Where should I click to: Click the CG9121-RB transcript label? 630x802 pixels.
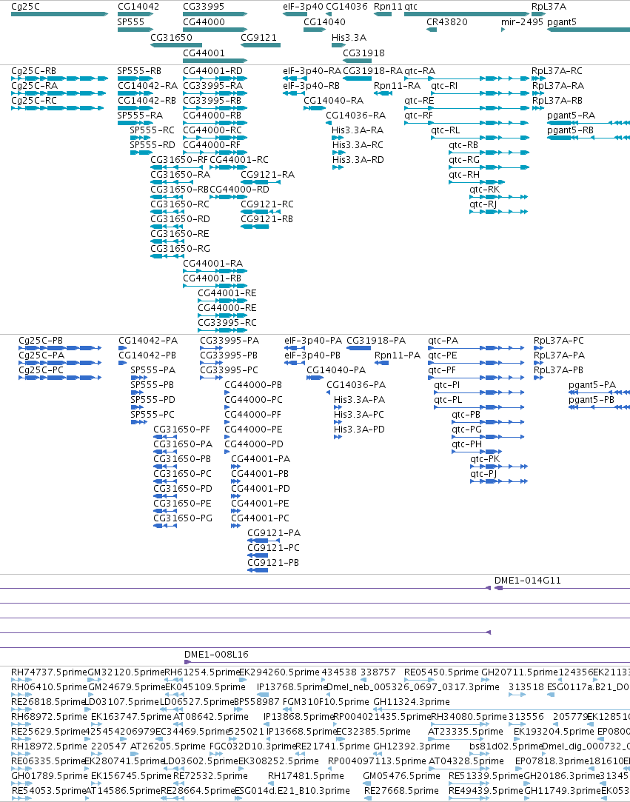coord(267,219)
